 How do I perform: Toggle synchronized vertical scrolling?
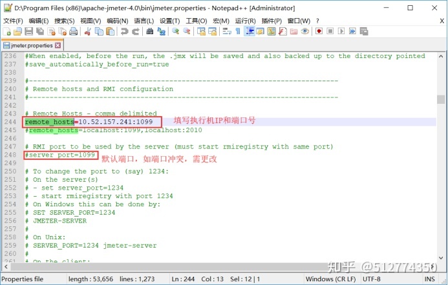201,32
